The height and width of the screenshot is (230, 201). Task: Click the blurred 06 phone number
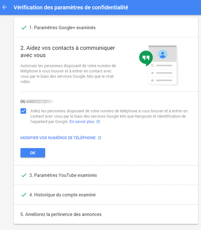[37, 102]
